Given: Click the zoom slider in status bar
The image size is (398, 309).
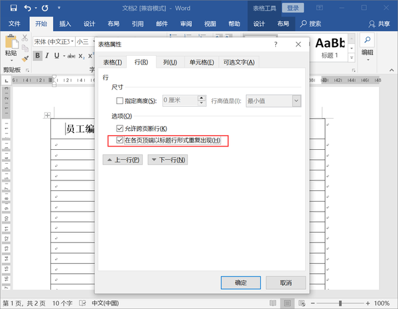Looking at the screenshot, I should tap(340, 303).
